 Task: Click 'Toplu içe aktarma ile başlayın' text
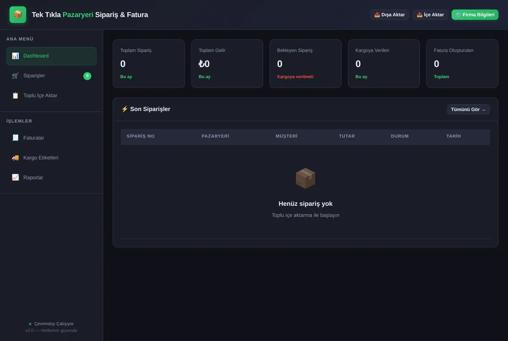pyautogui.click(x=306, y=215)
